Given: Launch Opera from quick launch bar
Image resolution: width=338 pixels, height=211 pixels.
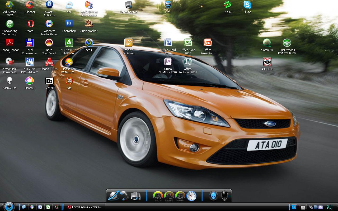Looking at the screenshot, I should (x=56, y=207).
